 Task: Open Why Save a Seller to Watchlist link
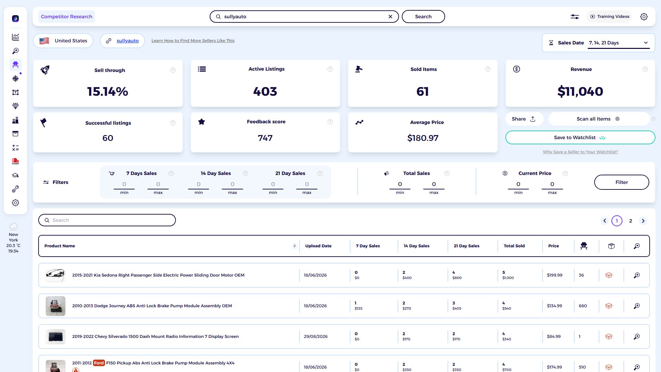tap(580, 152)
